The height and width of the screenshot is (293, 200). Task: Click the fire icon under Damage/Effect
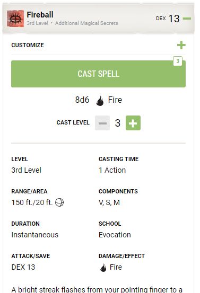[103, 268]
